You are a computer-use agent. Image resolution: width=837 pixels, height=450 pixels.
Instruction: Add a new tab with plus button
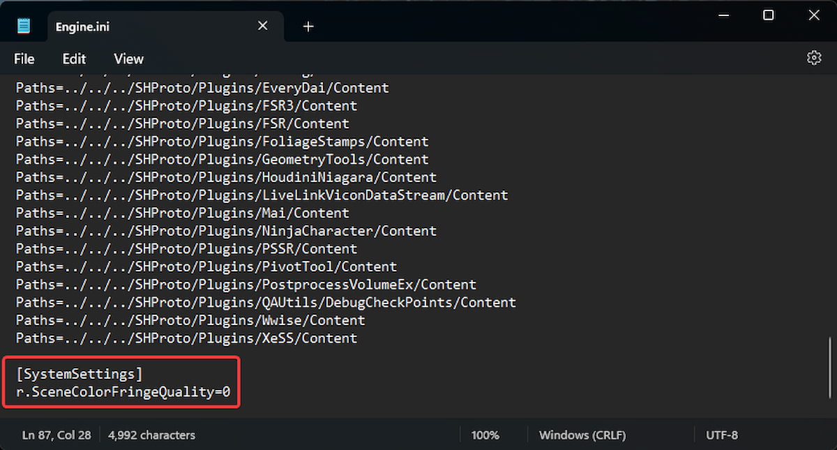pyautogui.click(x=308, y=27)
